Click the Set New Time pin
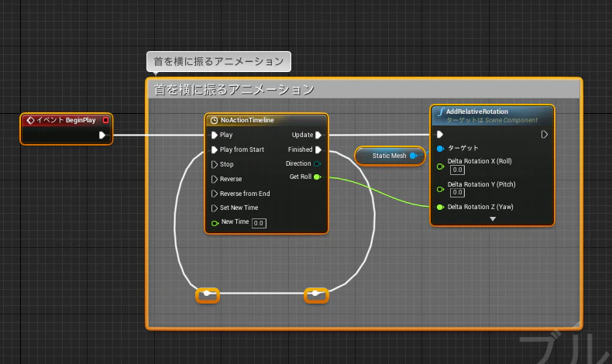 coord(215,208)
